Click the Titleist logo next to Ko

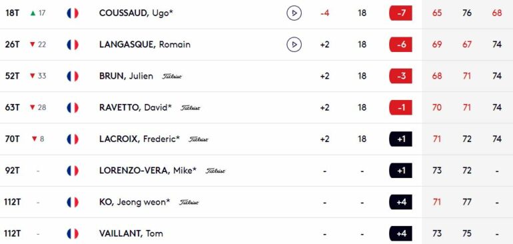[x=189, y=202]
